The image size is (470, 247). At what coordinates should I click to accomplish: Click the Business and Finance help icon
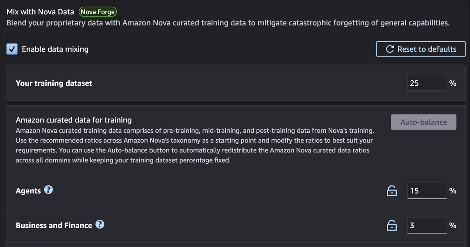click(100, 224)
